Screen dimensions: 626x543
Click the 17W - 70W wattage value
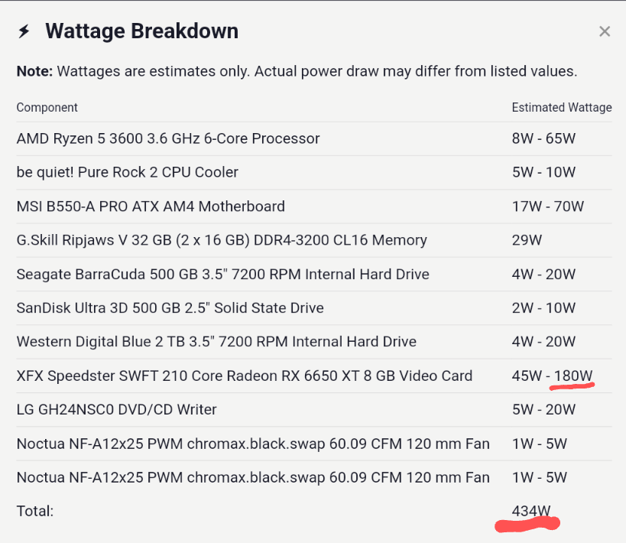[x=548, y=206]
